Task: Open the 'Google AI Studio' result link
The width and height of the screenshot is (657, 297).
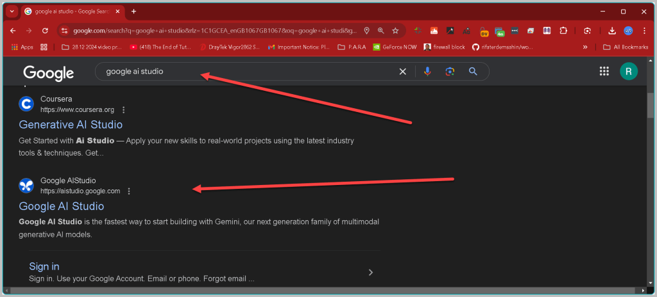Action: 62,206
